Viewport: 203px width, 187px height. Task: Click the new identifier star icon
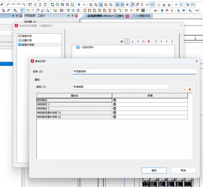[x=127, y=41]
